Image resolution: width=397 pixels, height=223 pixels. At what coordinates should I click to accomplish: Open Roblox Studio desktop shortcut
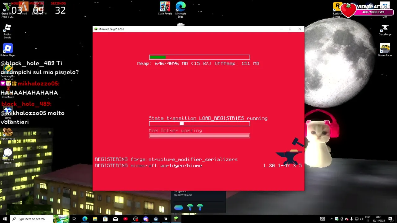pyautogui.click(x=8, y=32)
